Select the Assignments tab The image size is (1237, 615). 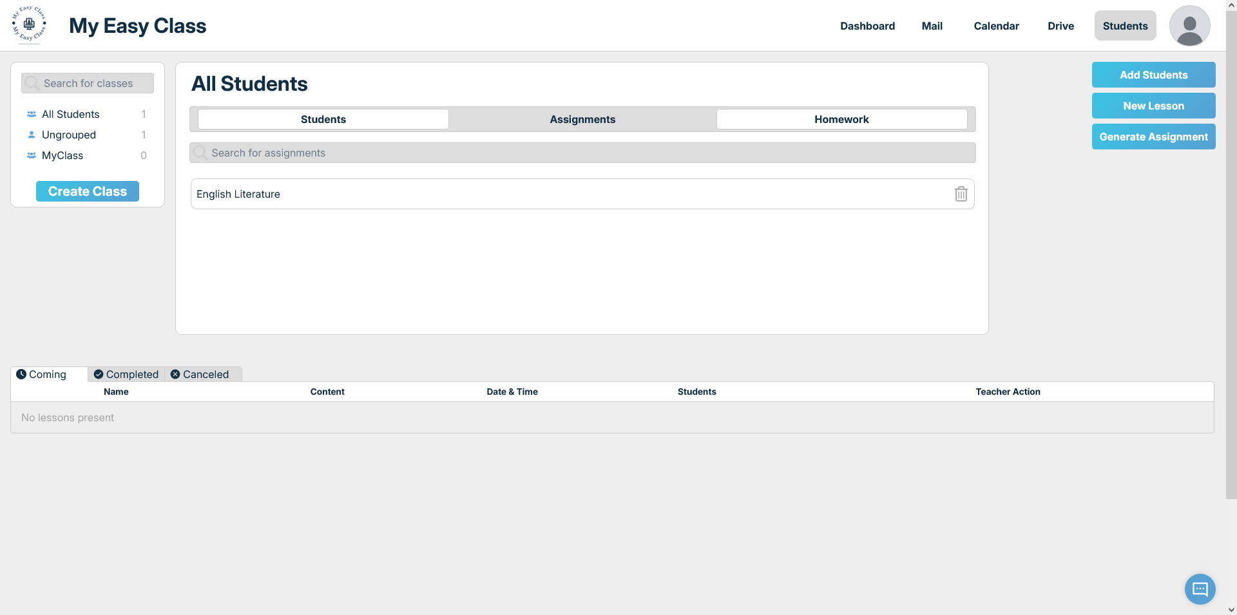(582, 119)
